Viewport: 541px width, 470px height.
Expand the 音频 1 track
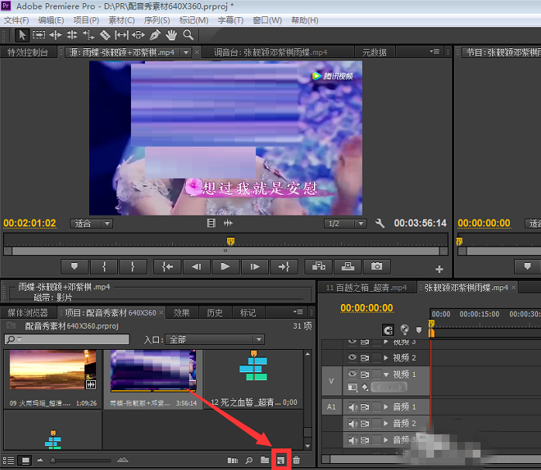pyautogui.click(x=386, y=407)
